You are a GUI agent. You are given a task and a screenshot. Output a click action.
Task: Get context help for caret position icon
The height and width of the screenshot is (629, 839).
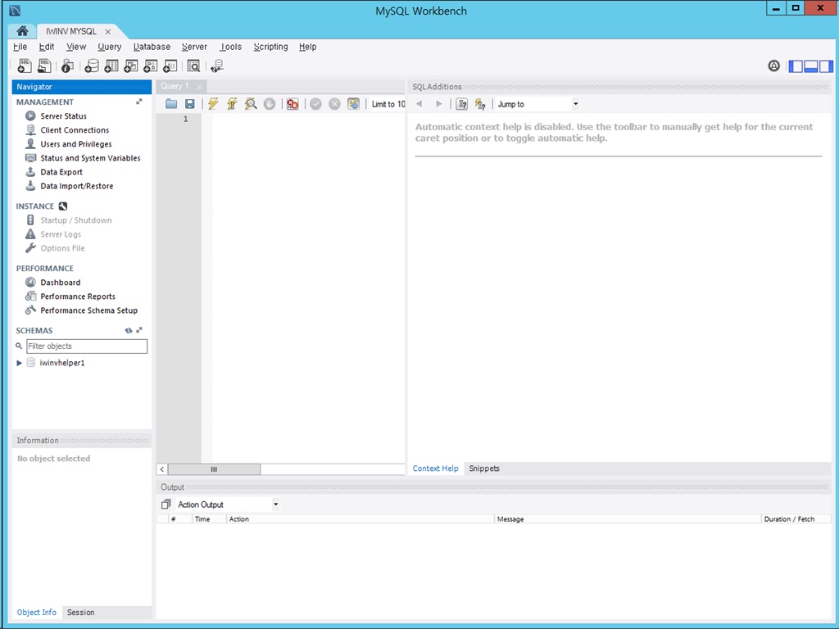point(462,104)
